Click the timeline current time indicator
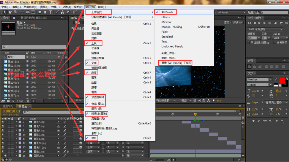The width and height of the screenshot is (289, 162). pos(195,114)
